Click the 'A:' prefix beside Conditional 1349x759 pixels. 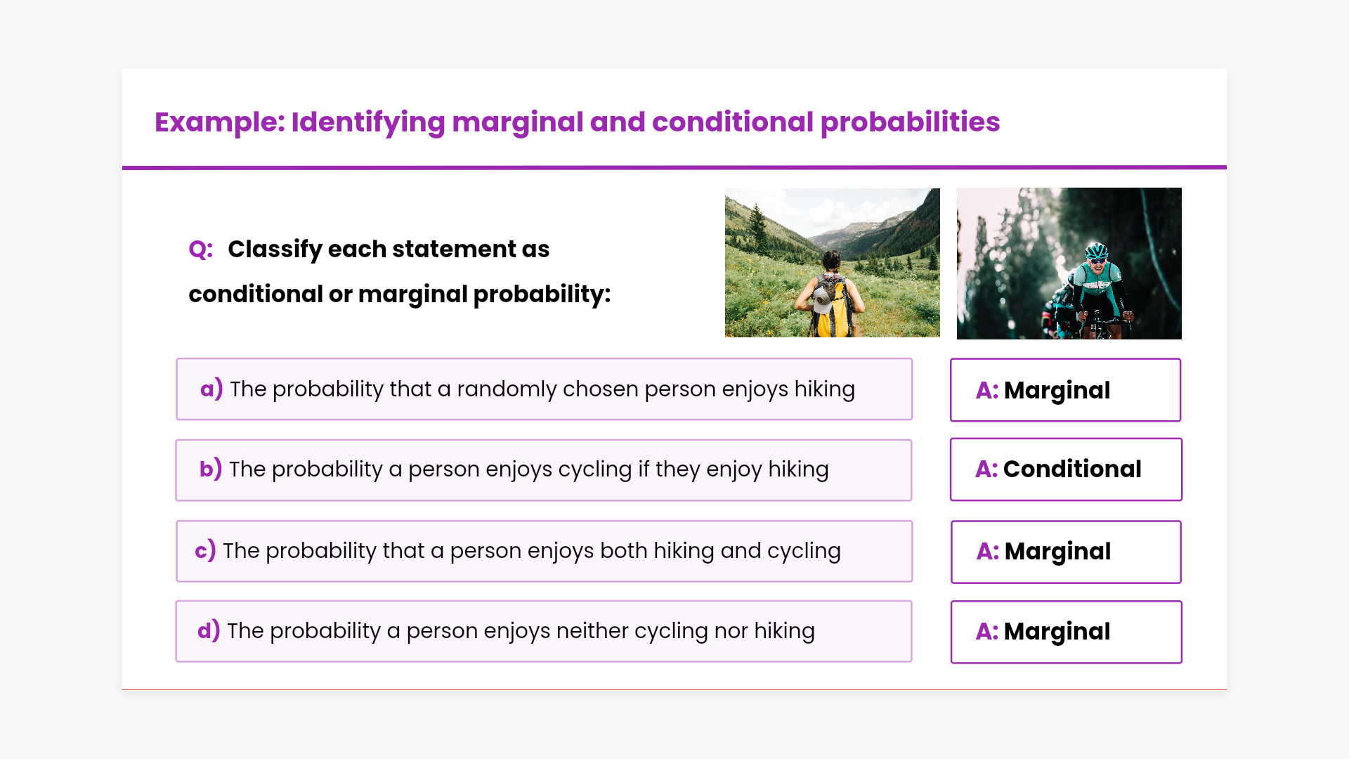[x=986, y=469]
